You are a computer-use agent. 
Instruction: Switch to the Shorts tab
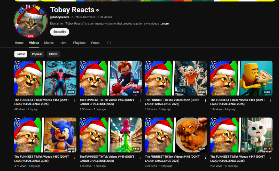tap(49, 43)
